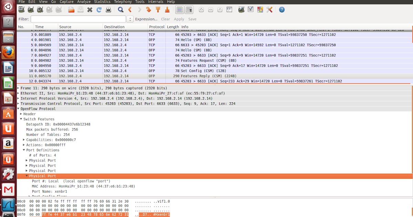Stop the running capture

point(50,10)
